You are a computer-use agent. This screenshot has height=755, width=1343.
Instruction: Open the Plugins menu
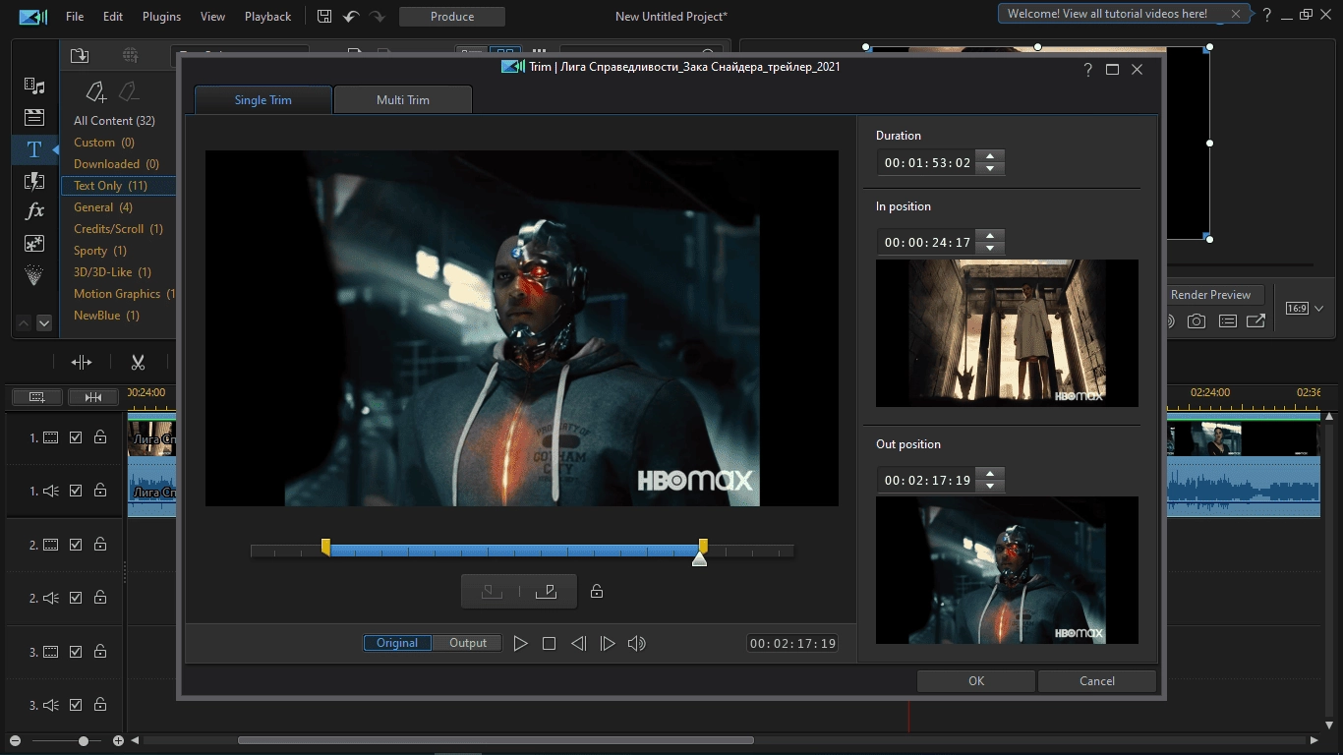pyautogui.click(x=161, y=17)
